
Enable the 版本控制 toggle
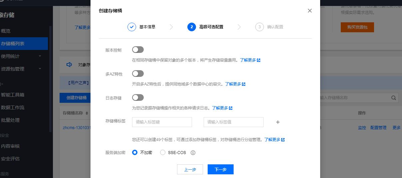138,50
